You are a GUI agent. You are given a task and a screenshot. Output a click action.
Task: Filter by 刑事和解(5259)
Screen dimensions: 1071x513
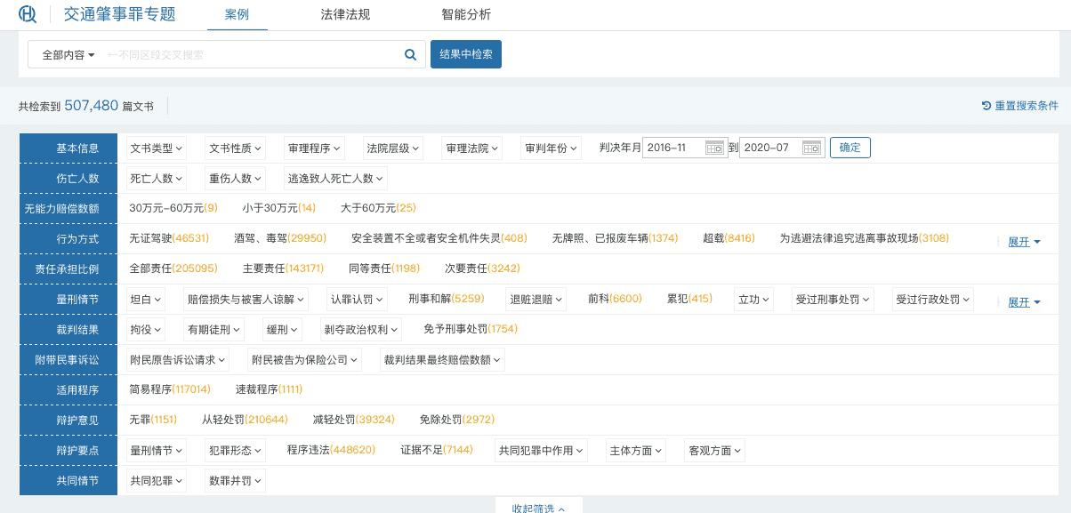click(447, 299)
